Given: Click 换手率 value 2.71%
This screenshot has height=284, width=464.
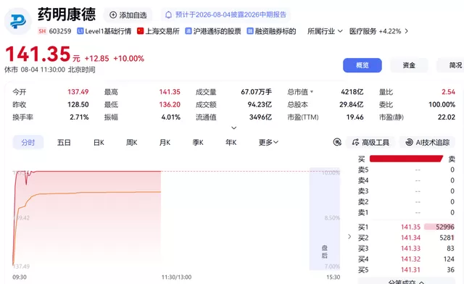Looking at the screenshot, I should 79,117.
